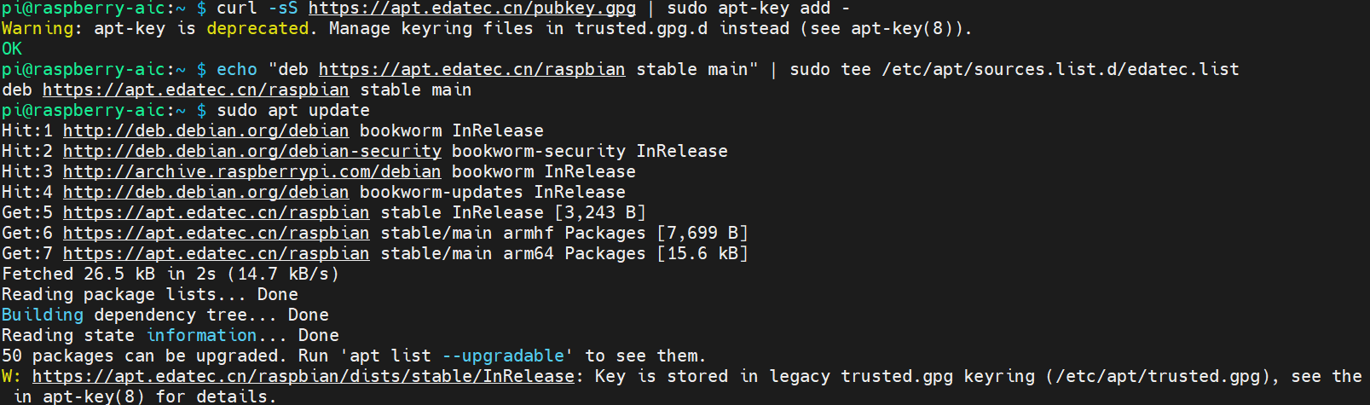Open the Get:5 edatec raspbian InRelease link
Image resolution: width=1370 pixels, height=405 pixels.
tap(216, 213)
